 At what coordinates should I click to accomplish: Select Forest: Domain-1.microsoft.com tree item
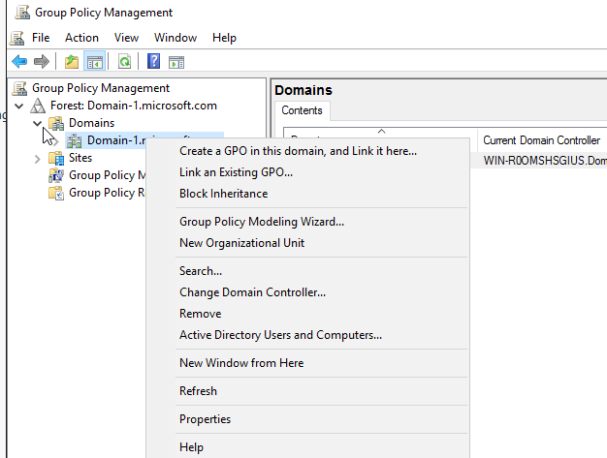coord(134,106)
